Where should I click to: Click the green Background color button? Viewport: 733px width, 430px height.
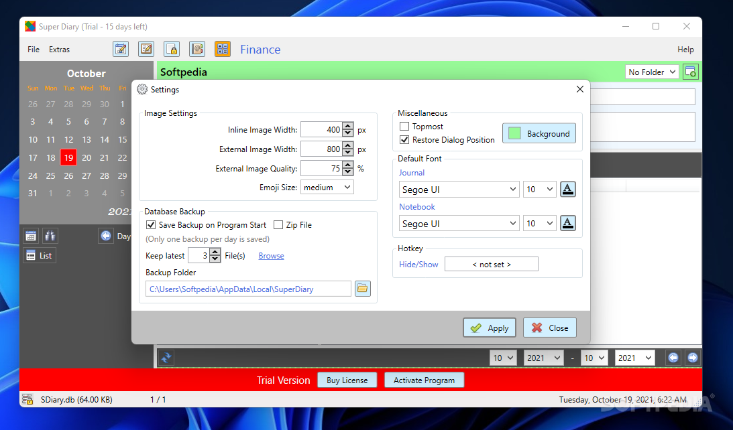539,133
